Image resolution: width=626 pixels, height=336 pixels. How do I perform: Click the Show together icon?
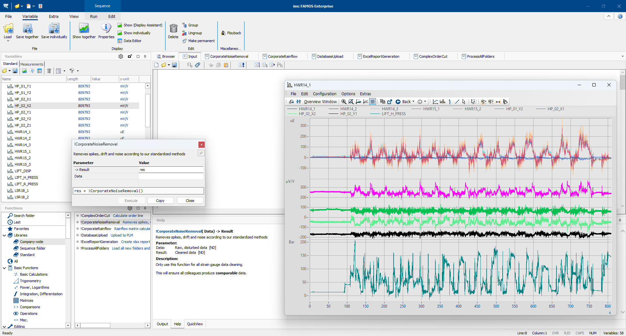[84, 29]
